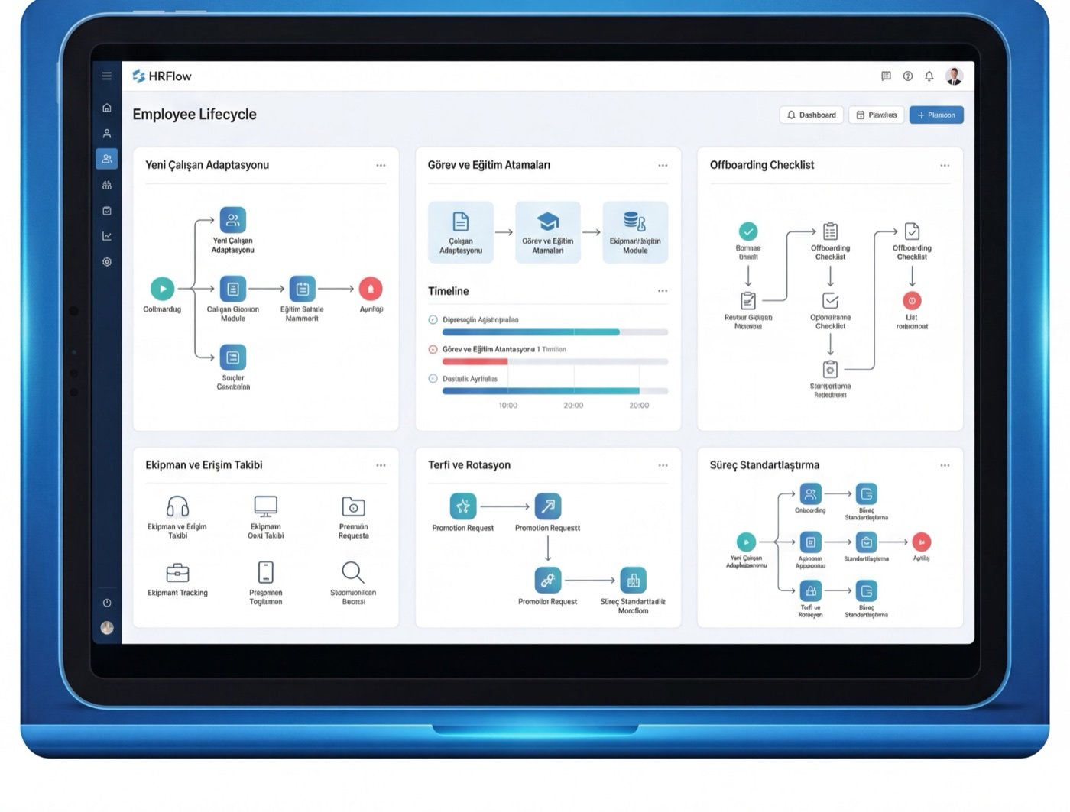Viewport: 1070px width, 812px height.
Task: Select the clipboard icon below the green checkmark
Action: (748, 301)
